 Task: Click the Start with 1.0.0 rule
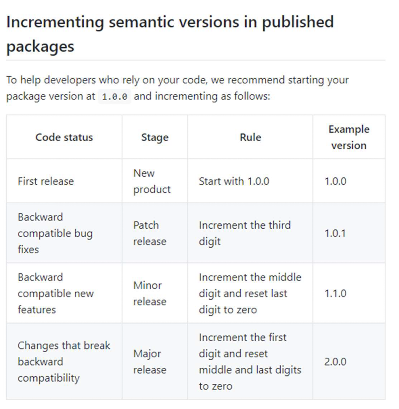[234, 181]
